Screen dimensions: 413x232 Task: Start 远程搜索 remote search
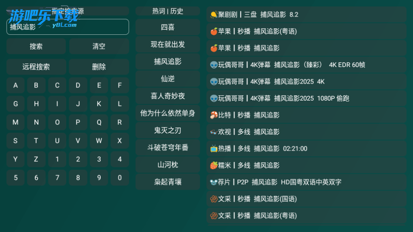point(36,67)
